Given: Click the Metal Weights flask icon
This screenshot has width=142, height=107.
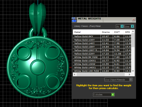Looking at the screenshot, I should pyautogui.click(x=74, y=20).
